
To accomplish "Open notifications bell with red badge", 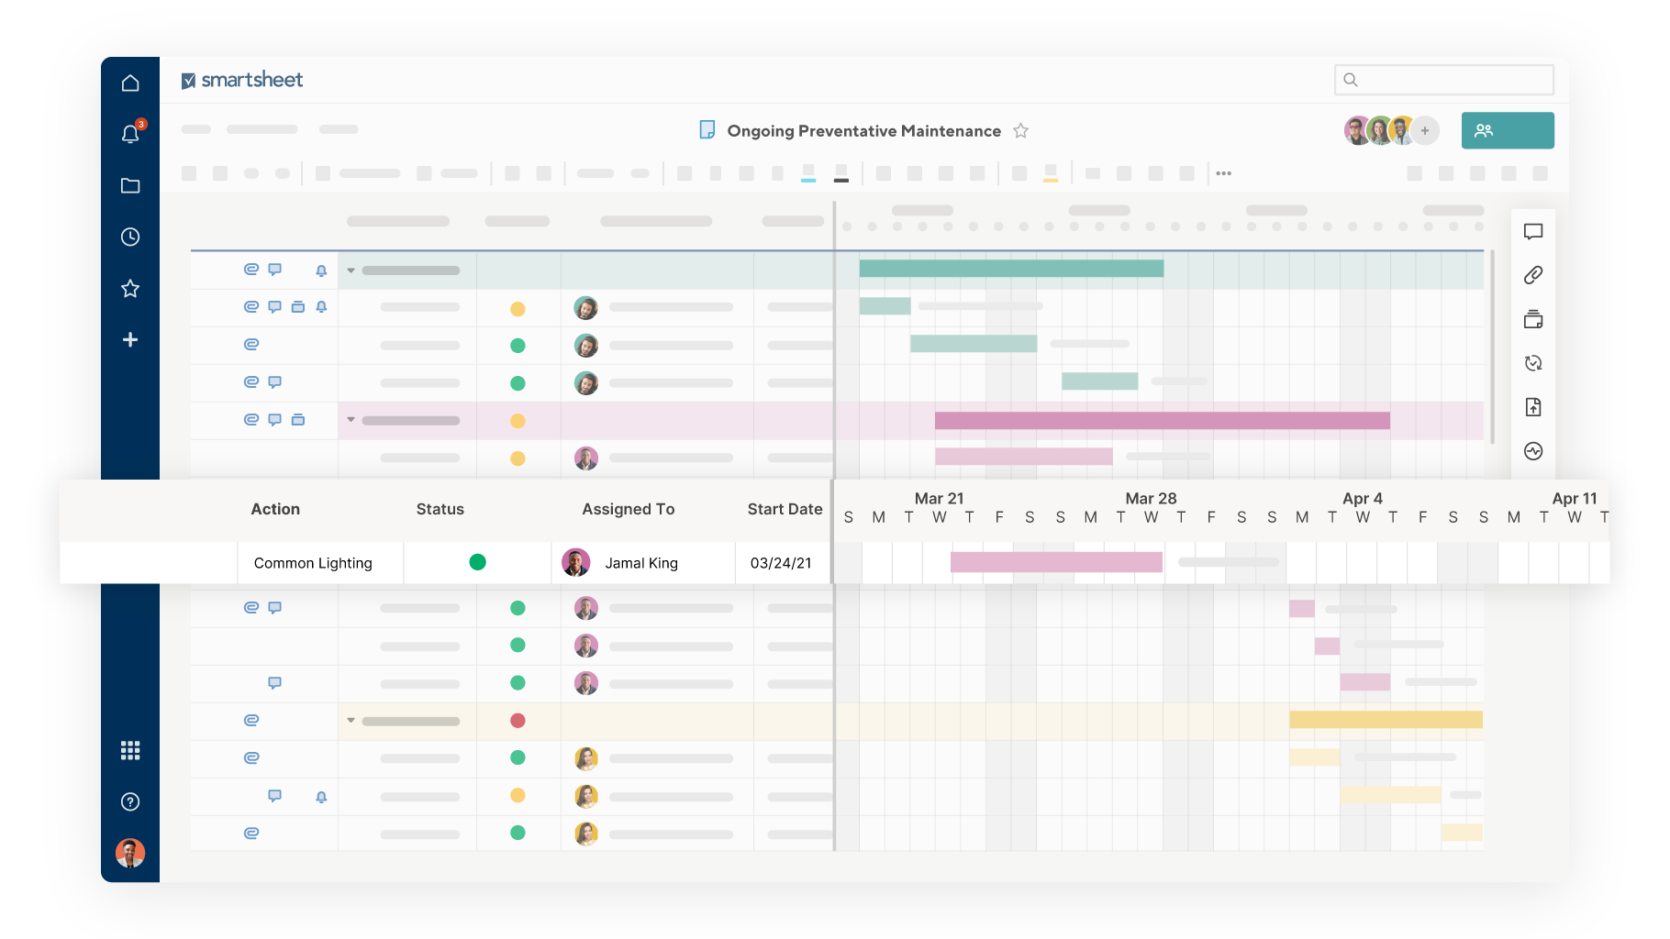I will point(130,134).
